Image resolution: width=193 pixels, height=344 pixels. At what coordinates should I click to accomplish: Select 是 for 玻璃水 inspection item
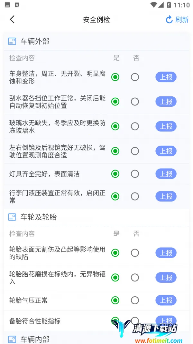tap(115, 126)
